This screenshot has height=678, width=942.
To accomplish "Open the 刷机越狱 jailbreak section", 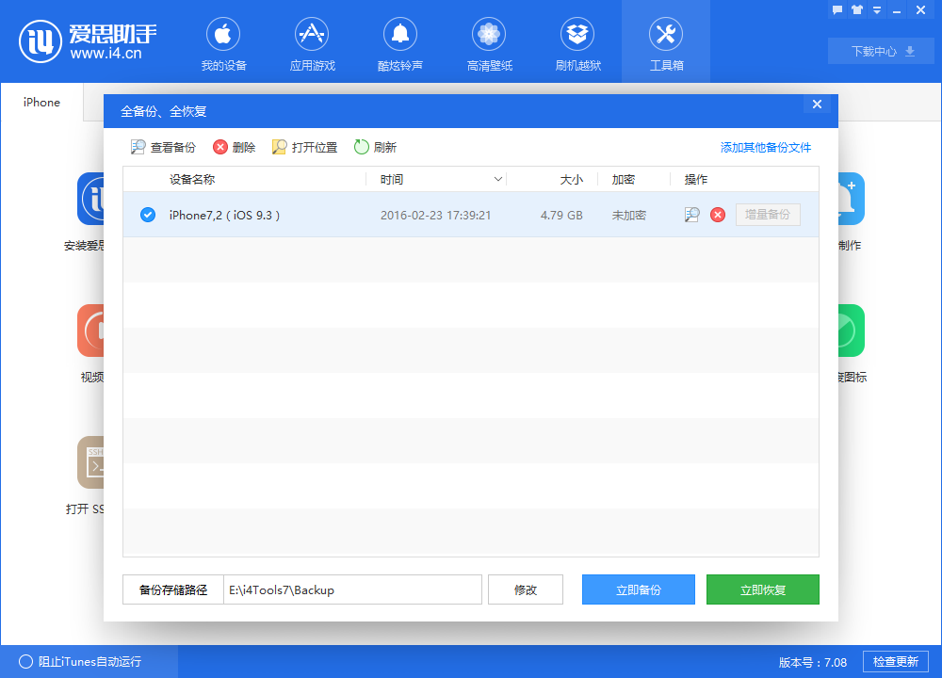I will point(577,42).
